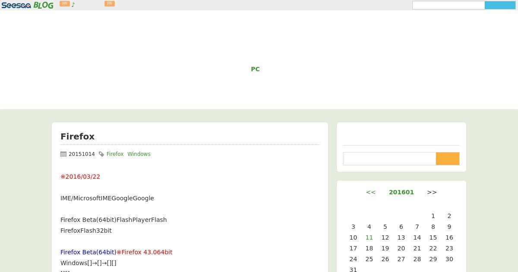Viewport: 518px width, 272px height.
Task: Open the Firefox tag link
Action: click(x=115, y=154)
